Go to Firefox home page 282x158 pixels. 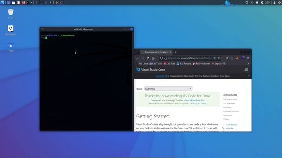point(153,58)
